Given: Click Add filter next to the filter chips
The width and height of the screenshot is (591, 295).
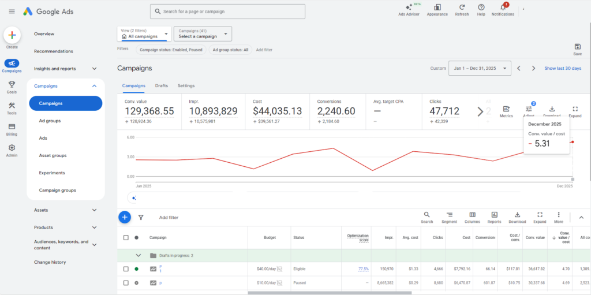Looking at the screenshot, I should coord(264,50).
